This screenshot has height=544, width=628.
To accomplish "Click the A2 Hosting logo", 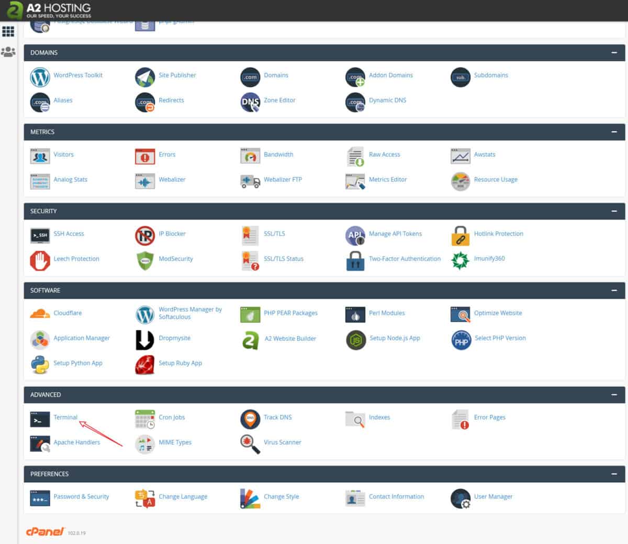I will tap(50, 10).
